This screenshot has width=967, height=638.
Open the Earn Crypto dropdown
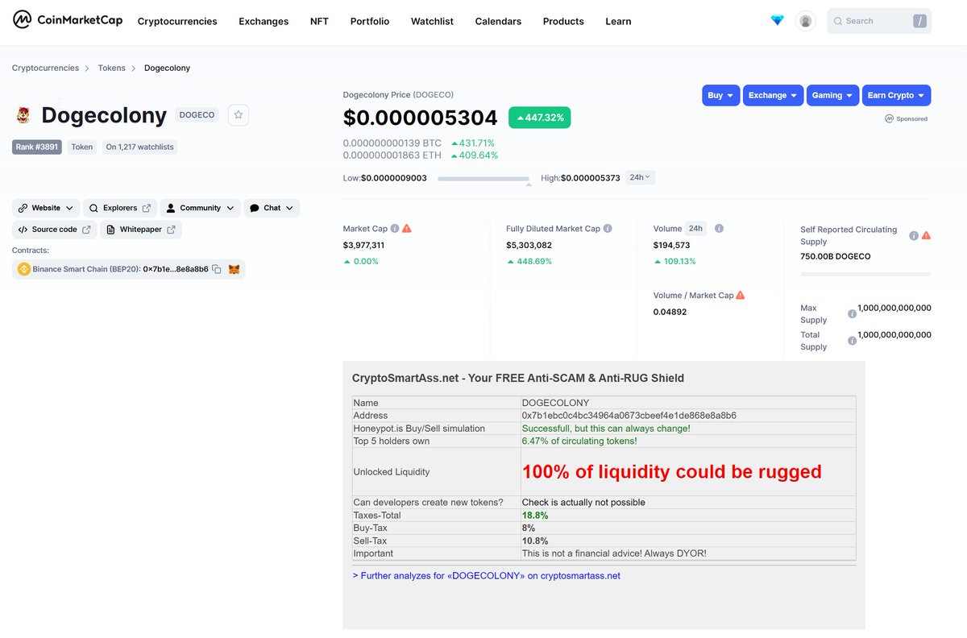(x=896, y=95)
